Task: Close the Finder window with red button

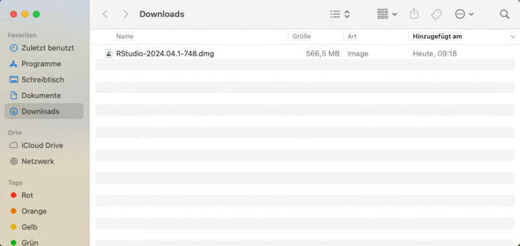Action: (x=14, y=14)
